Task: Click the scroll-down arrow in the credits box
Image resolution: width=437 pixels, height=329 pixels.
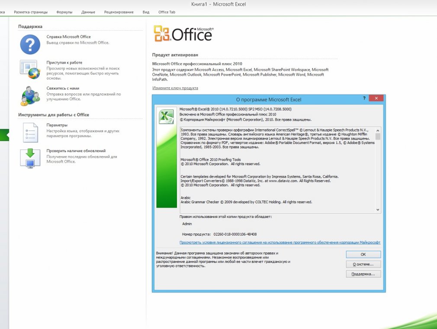Action: (x=378, y=210)
